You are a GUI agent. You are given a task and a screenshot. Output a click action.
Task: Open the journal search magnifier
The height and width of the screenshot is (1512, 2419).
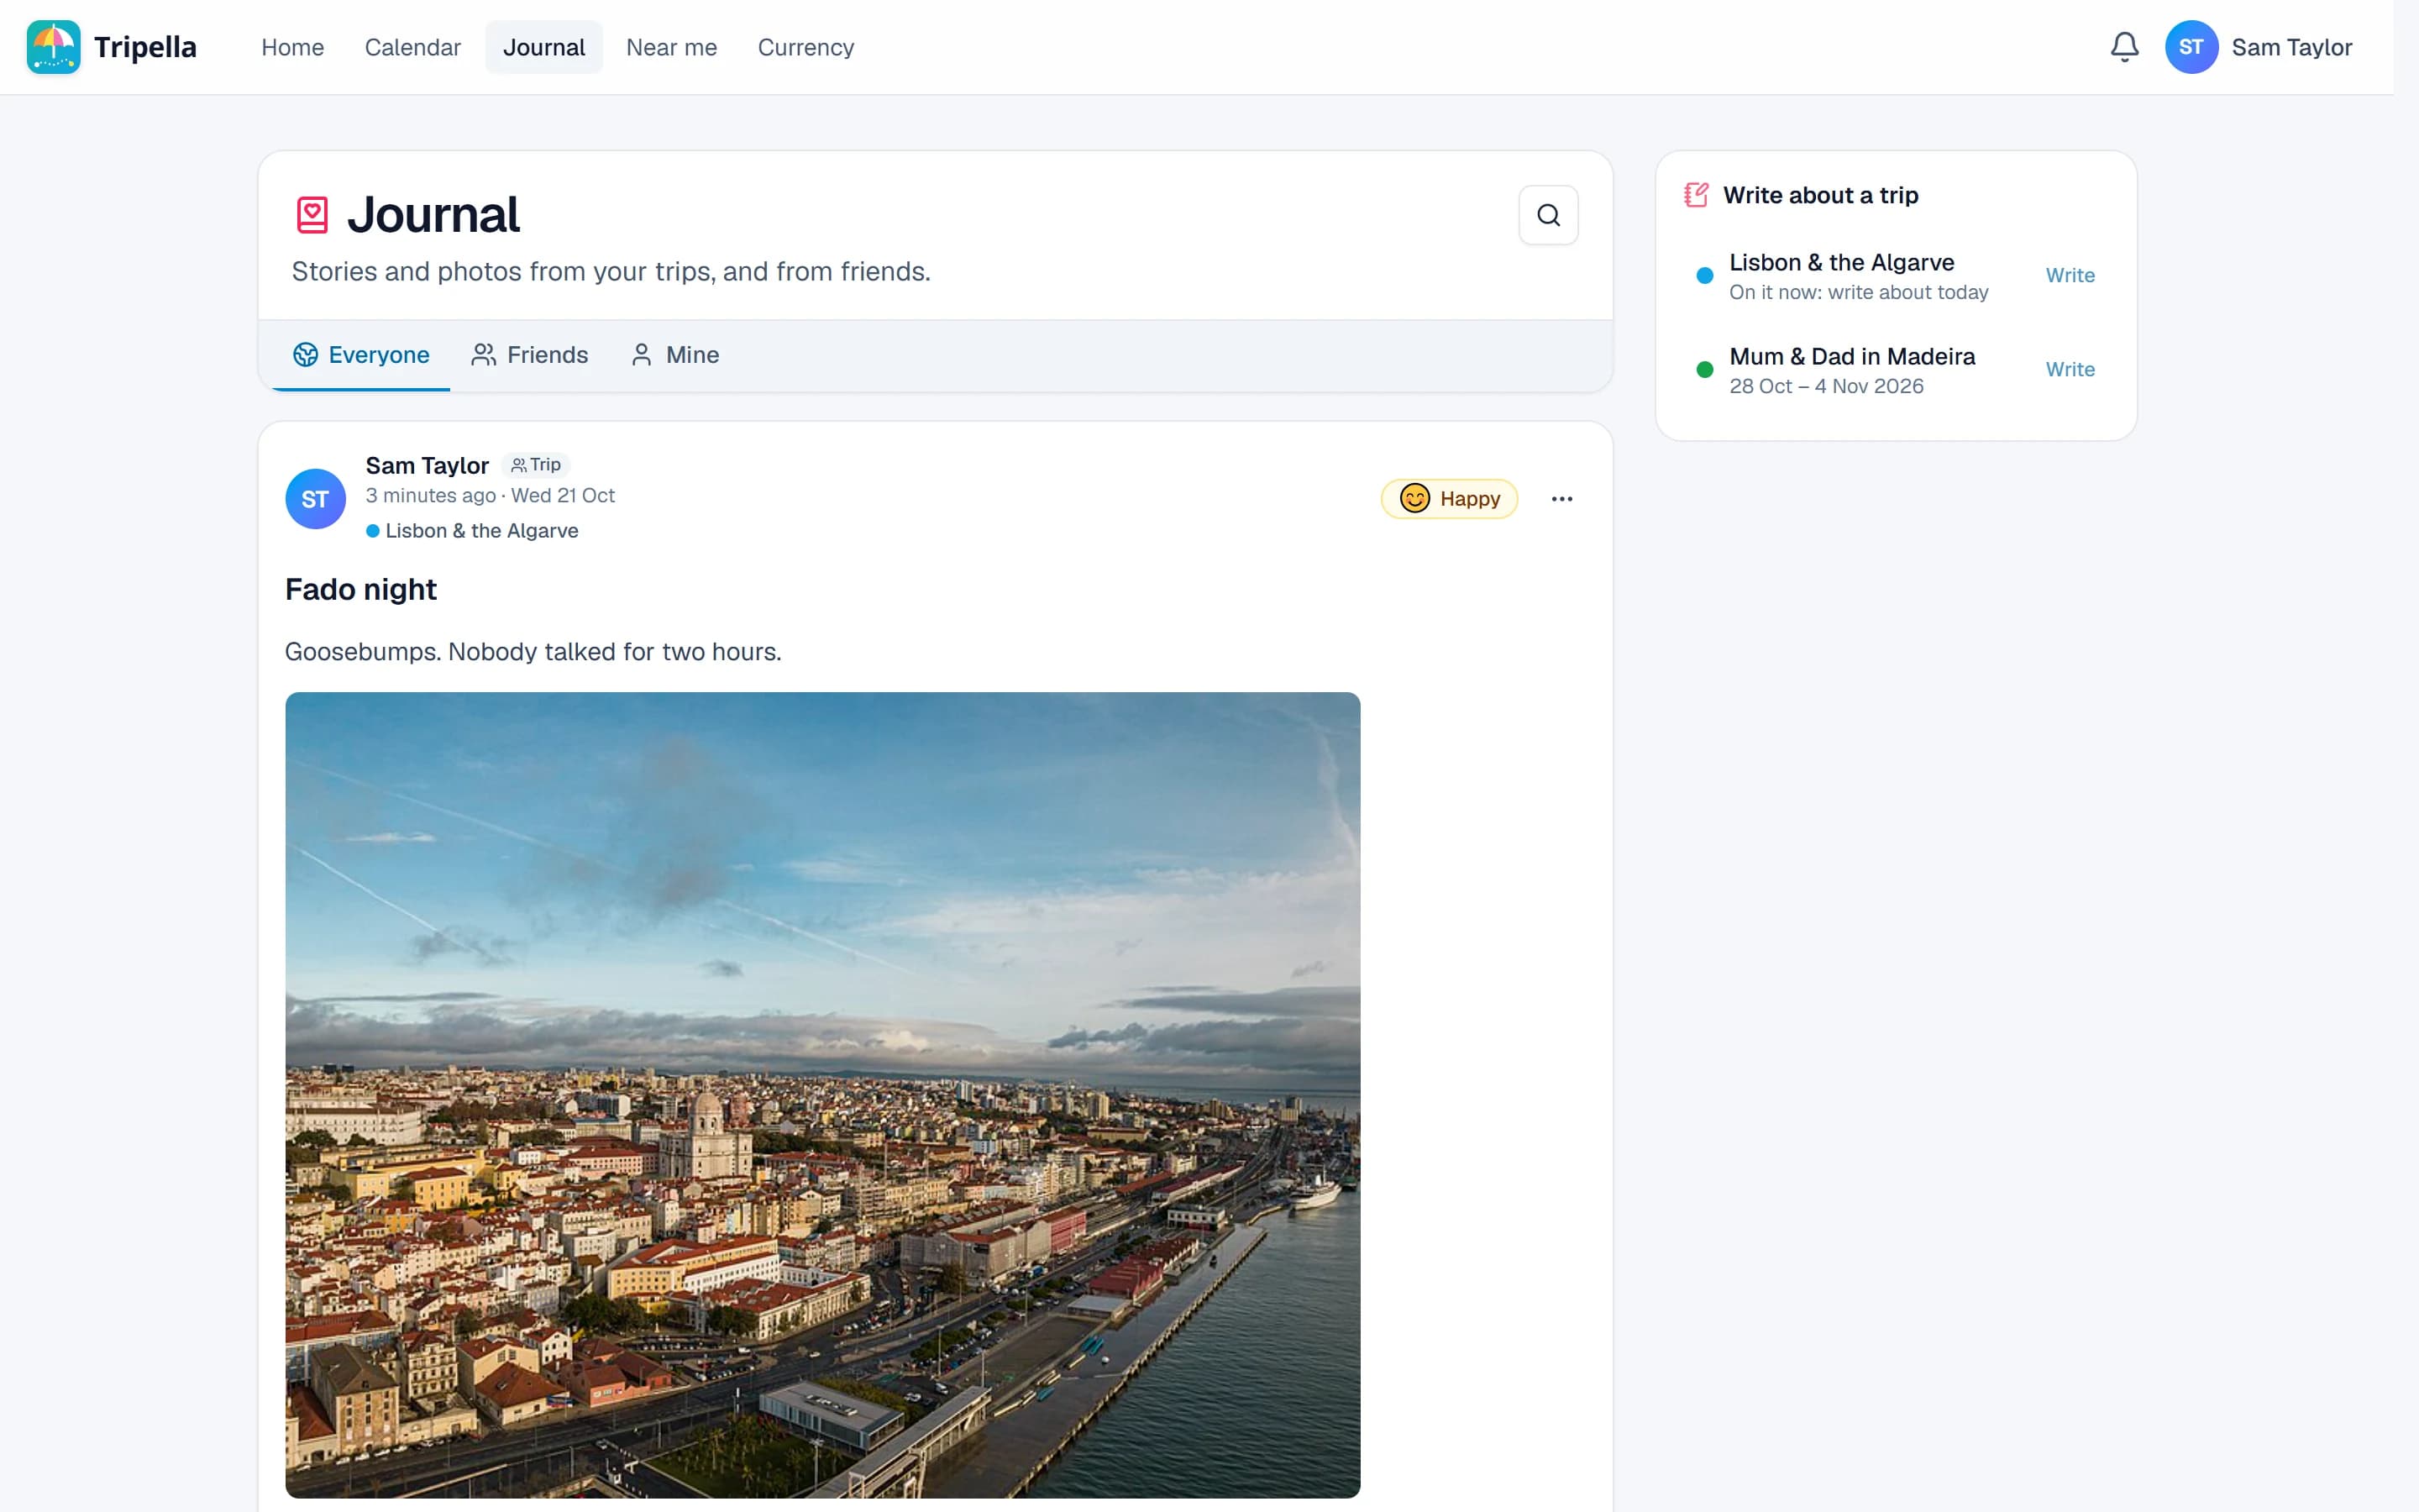tap(1548, 215)
